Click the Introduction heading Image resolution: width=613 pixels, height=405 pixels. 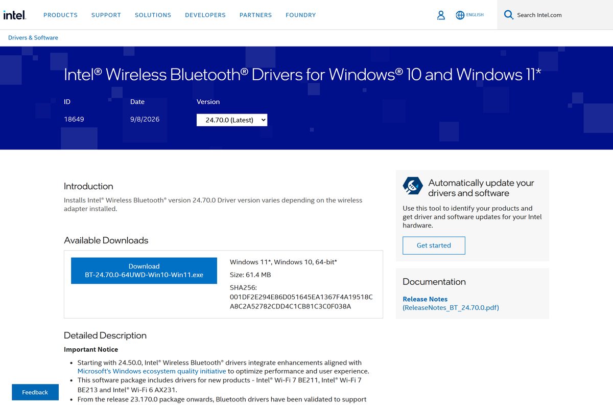point(88,186)
